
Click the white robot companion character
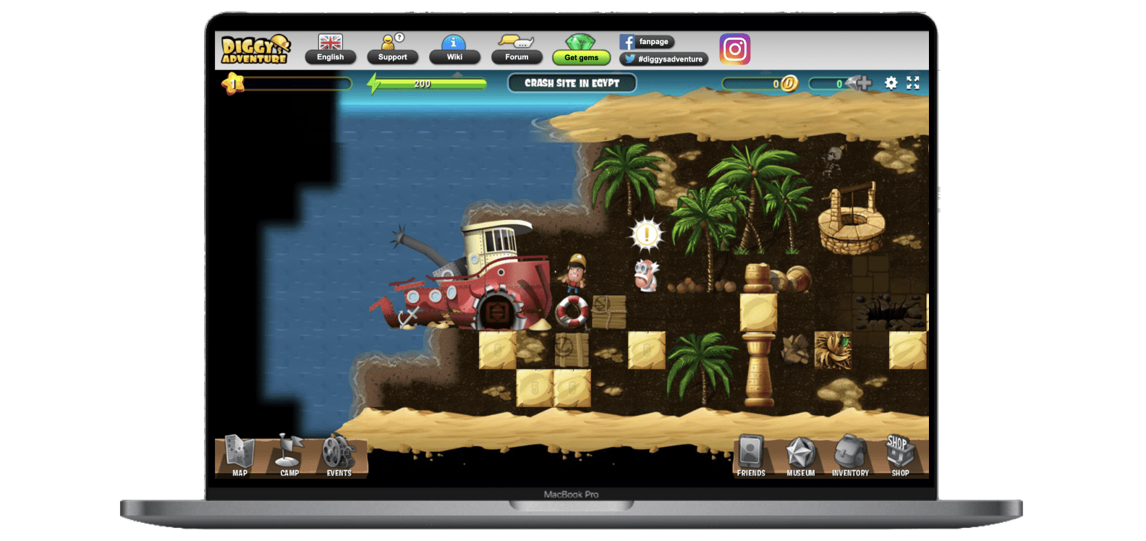point(645,276)
